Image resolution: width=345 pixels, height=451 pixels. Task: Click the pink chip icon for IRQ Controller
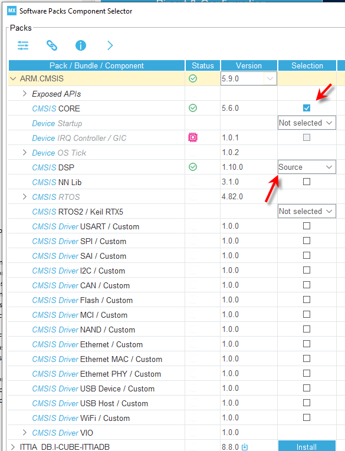(193, 137)
